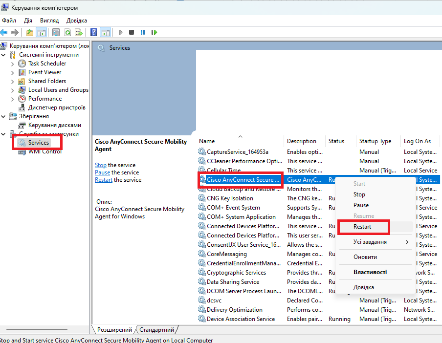Viewport: 442px width, 343px height.
Task: Click the Event Viewer icon
Action: click(22, 72)
